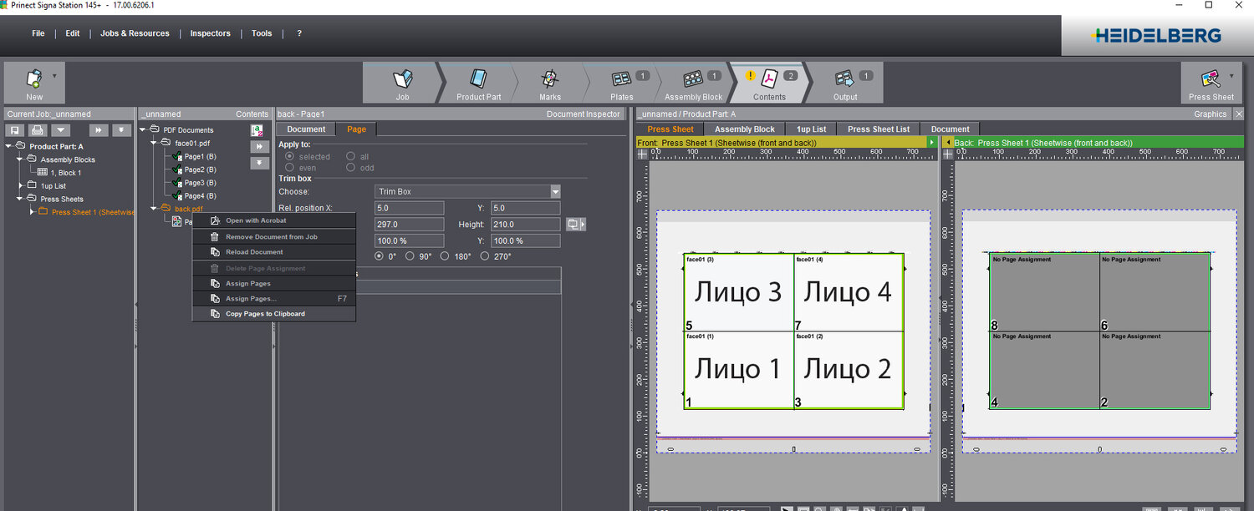This screenshot has height=511, width=1254.
Task: Click the print icon in Current Job panel
Action: [x=38, y=130]
